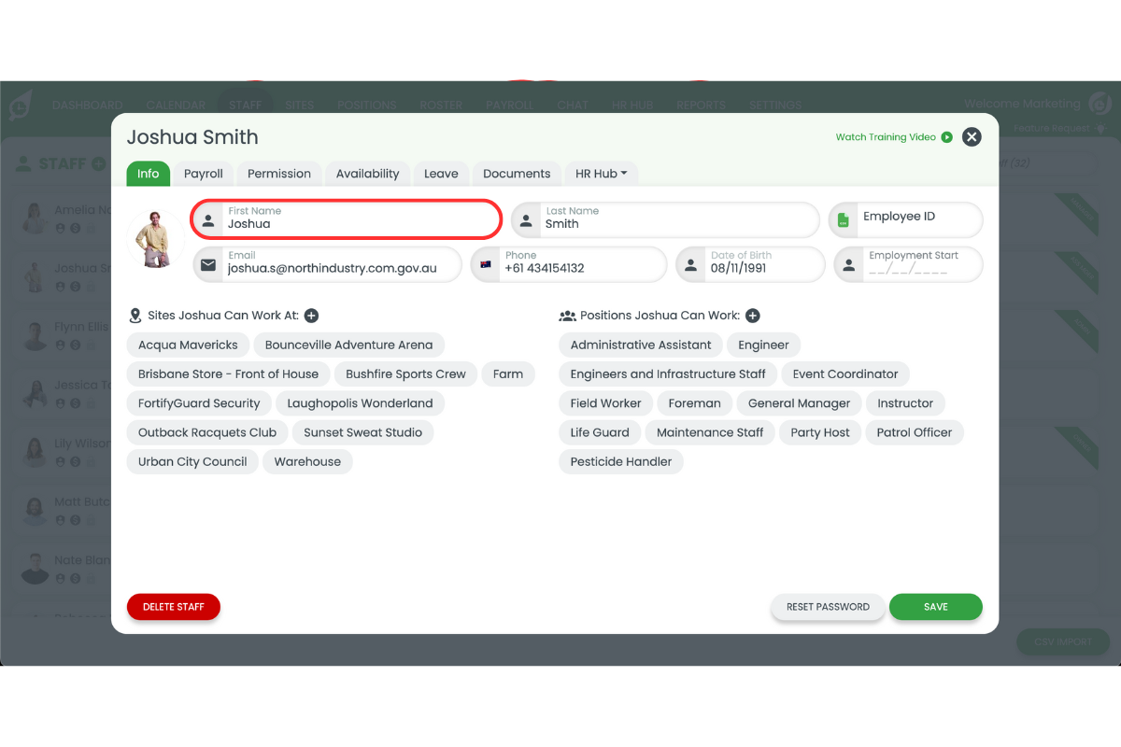Toggle the Engineer position chip
This screenshot has width=1121, height=747.
[763, 345]
